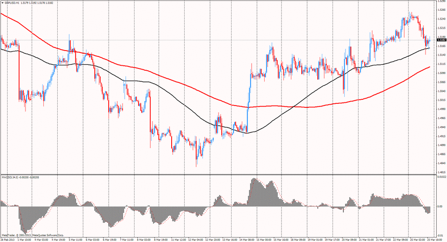The height and width of the screenshot is (242, 447).
Task: Click the 19 Mar 17:00 time label
Action: coord(333,240)
